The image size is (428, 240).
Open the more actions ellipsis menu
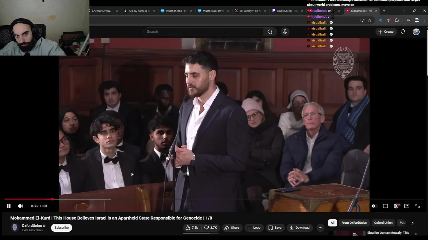click(320, 228)
